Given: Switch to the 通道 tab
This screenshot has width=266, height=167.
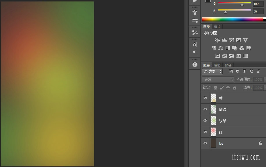Looking at the screenshot, I should pos(217,65).
